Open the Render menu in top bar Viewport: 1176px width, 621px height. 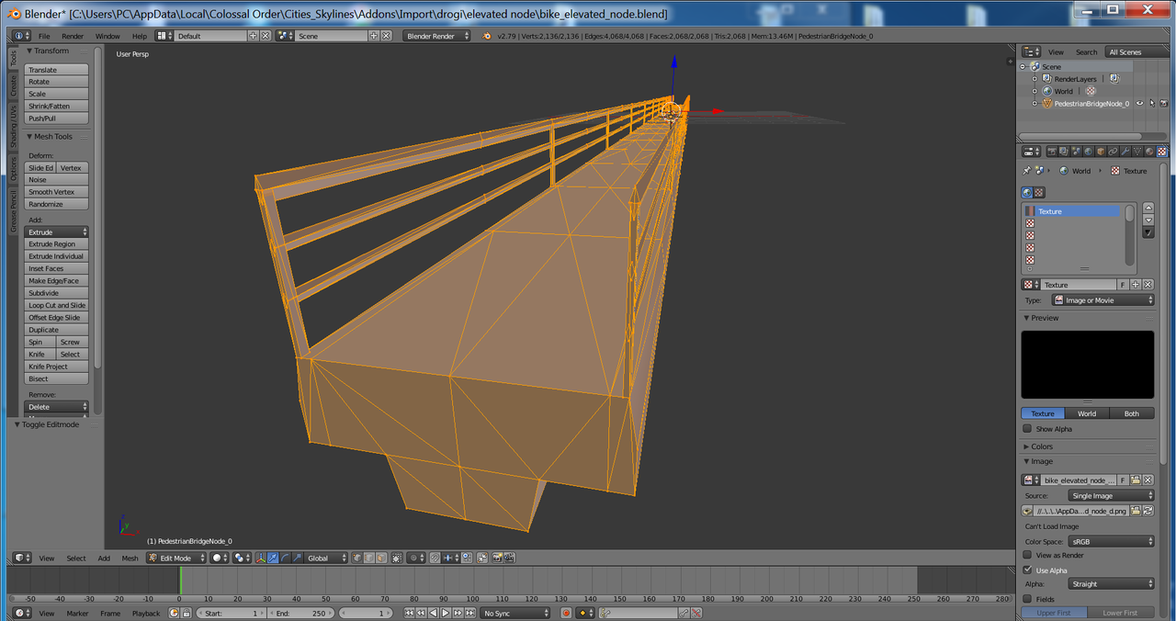point(73,36)
